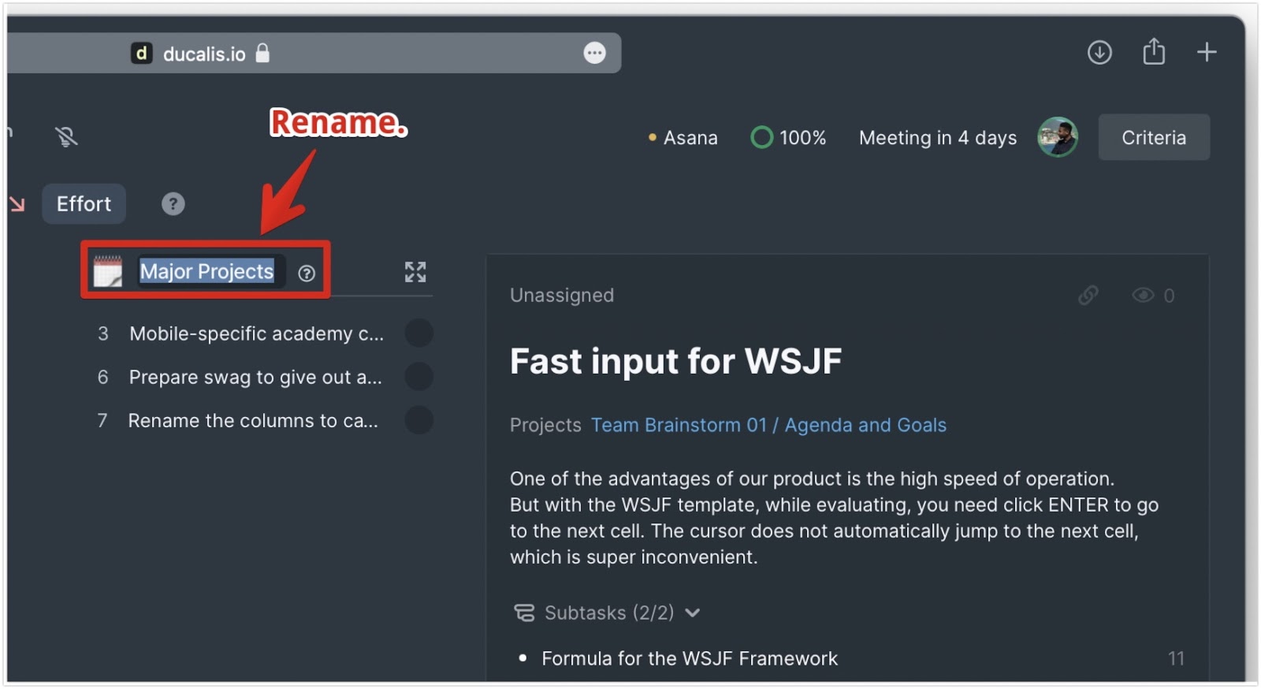Click the score circle for Mobile-specific academy
1261x689 pixels.
tap(418, 333)
